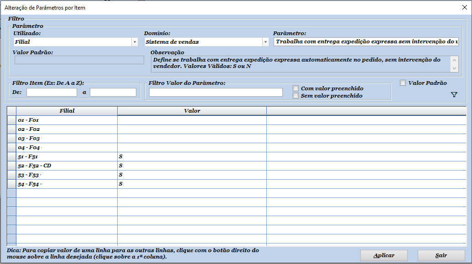Click the 'De' filter input field
Viewport: 472px width, 264px height.
point(52,93)
